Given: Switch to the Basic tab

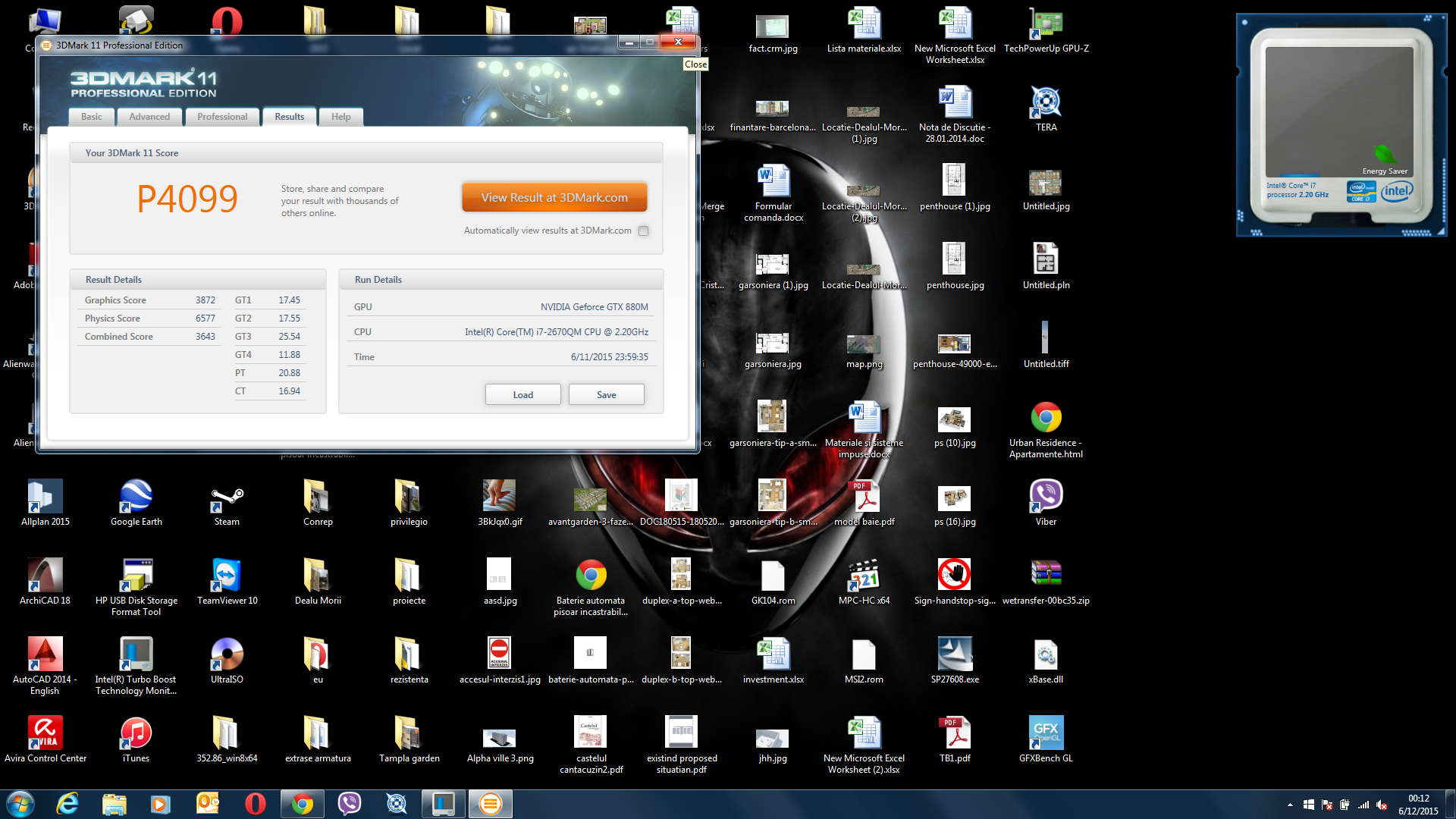Looking at the screenshot, I should coord(92,117).
